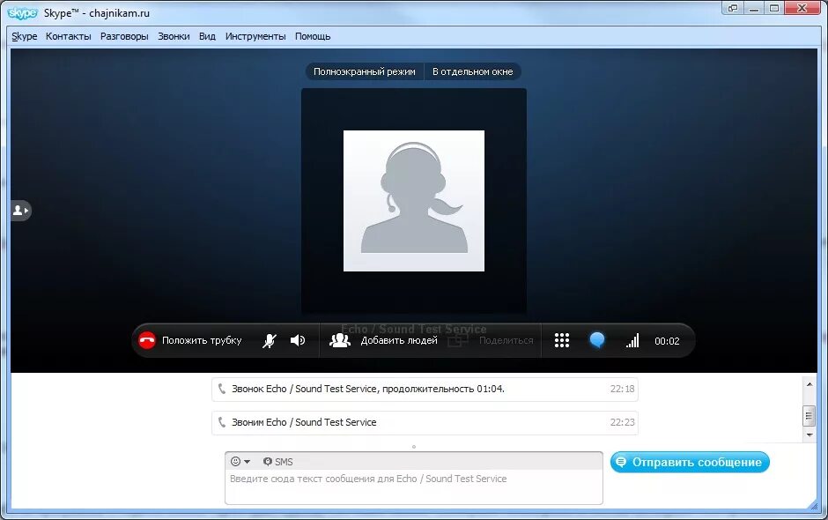This screenshot has height=520, width=828.
Task: Open the Инструменты menu
Action: coord(255,36)
